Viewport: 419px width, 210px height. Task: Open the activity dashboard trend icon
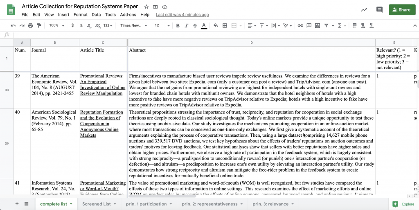click(364, 9)
